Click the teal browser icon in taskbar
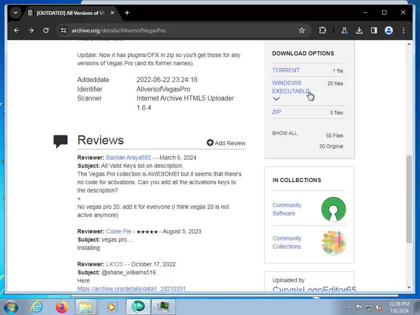The width and height of the screenshot is (420, 315). [138, 307]
